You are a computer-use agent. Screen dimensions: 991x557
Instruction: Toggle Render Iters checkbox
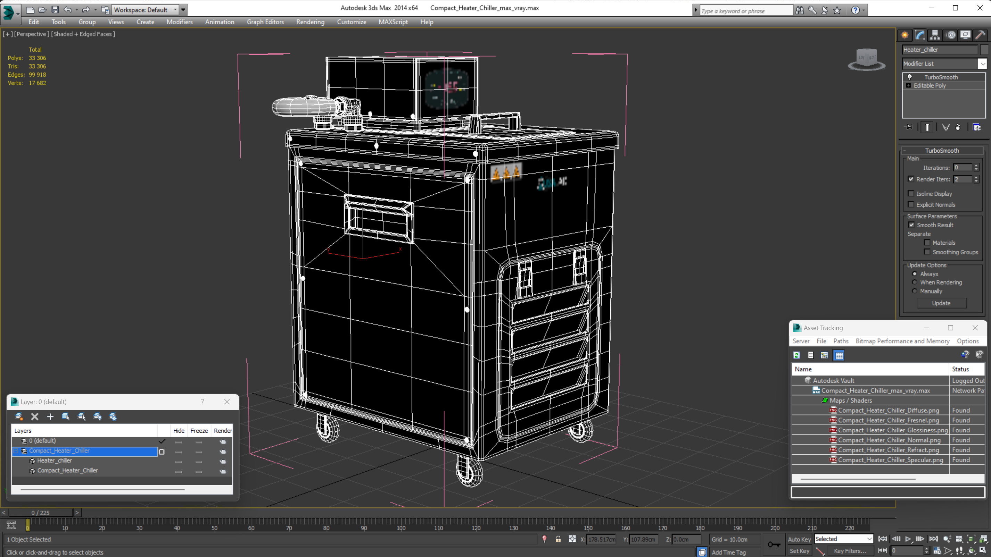point(911,179)
